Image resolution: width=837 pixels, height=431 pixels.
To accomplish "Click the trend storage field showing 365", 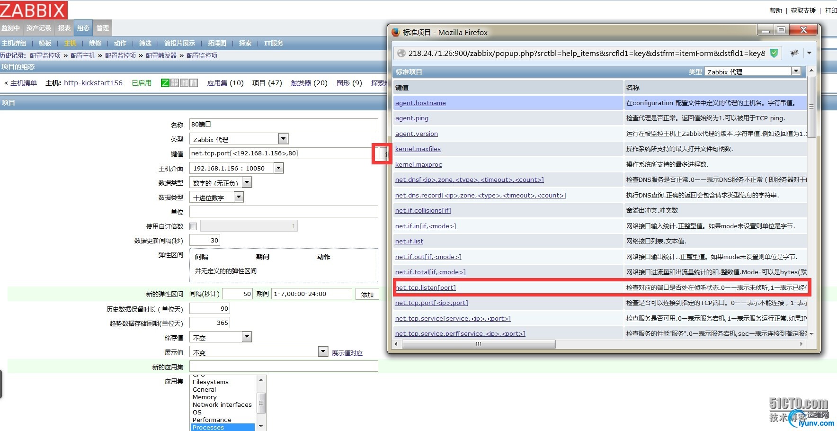I will click(x=210, y=323).
